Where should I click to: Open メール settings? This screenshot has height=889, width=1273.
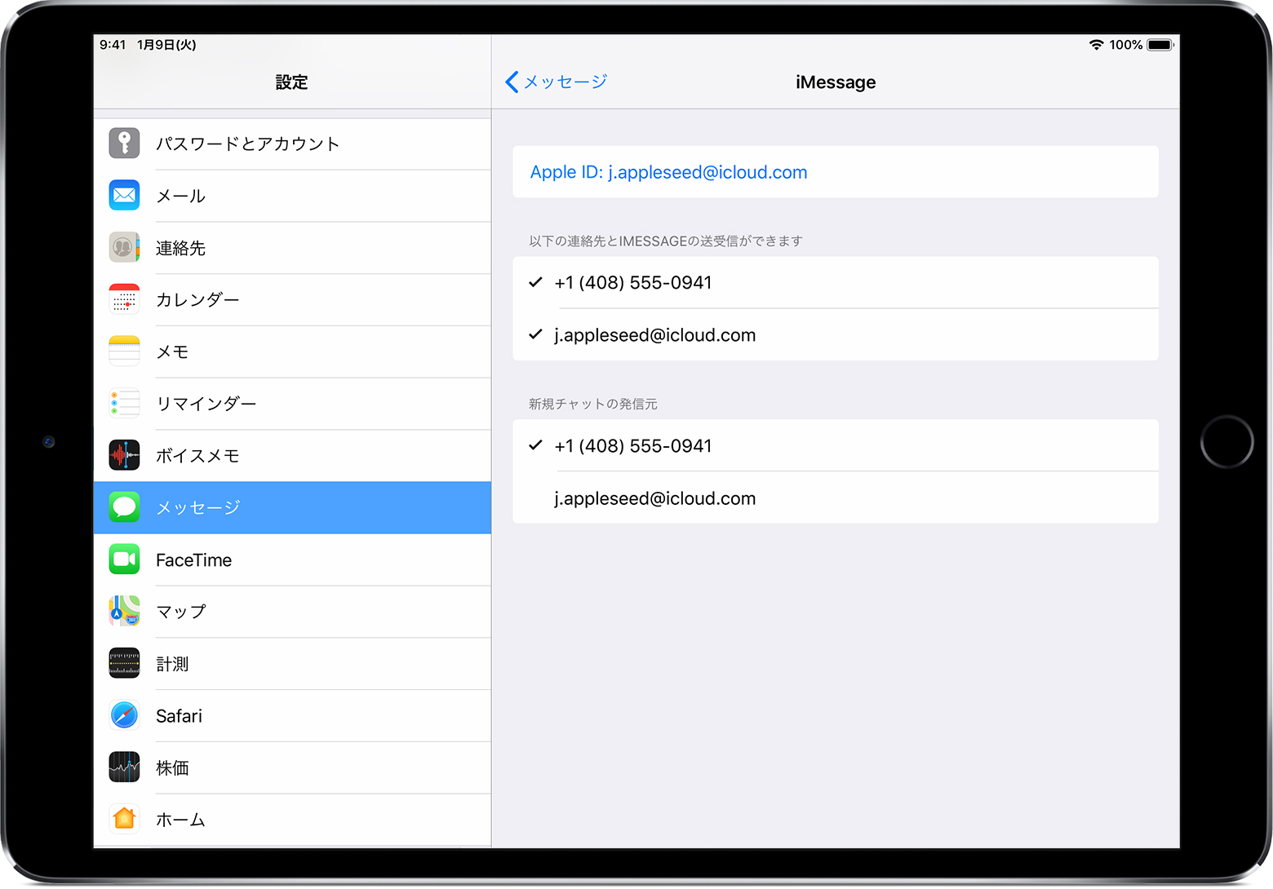point(292,196)
